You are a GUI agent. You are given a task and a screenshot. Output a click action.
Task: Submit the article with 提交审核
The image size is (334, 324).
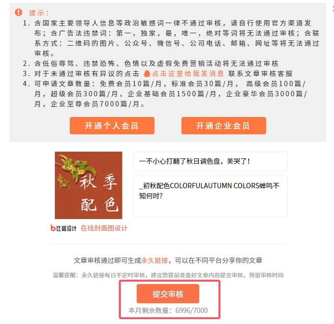[x=168, y=294]
